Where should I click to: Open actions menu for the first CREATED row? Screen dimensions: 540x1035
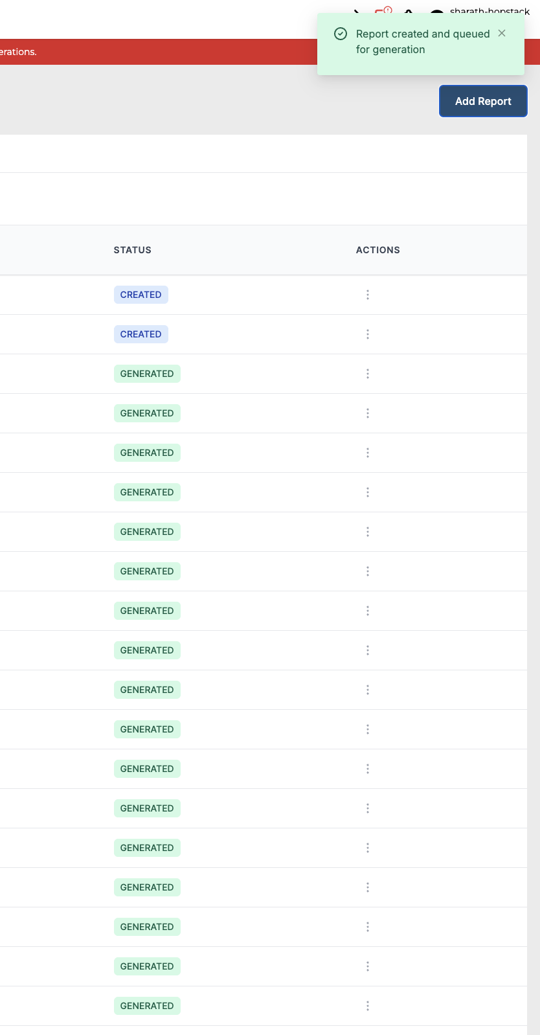368,295
